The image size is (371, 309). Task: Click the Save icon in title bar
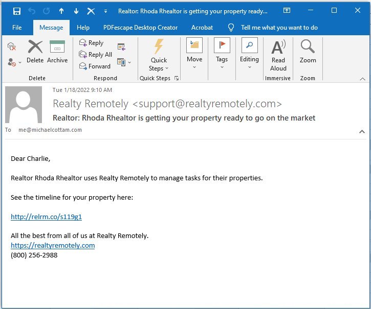point(16,11)
